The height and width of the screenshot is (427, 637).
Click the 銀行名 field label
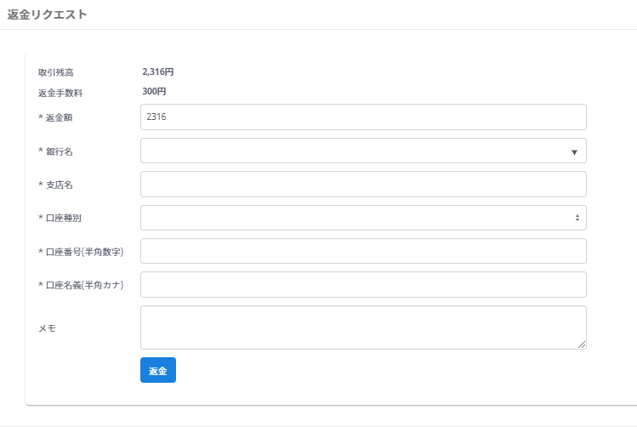pos(55,151)
